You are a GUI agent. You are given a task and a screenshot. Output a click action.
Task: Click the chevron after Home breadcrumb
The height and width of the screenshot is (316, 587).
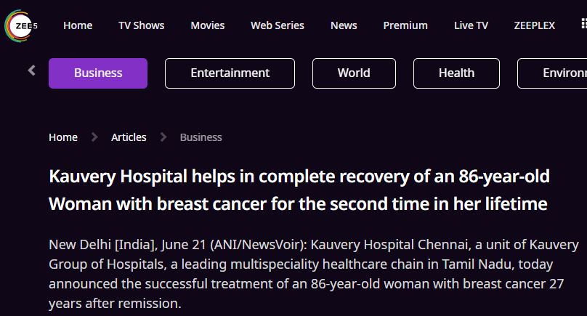tap(94, 137)
